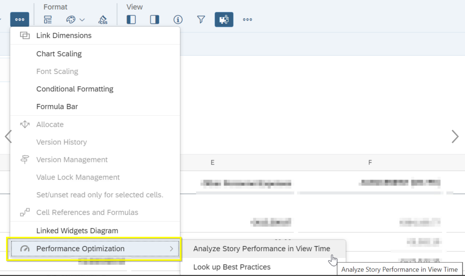This screenshot has height=276, width=465.
Task: Click the Performance Optimization speedometer icon
Action: click(25, 248)
